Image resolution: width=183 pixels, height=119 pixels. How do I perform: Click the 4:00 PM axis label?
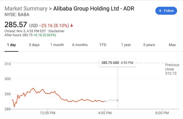[105, 113]
